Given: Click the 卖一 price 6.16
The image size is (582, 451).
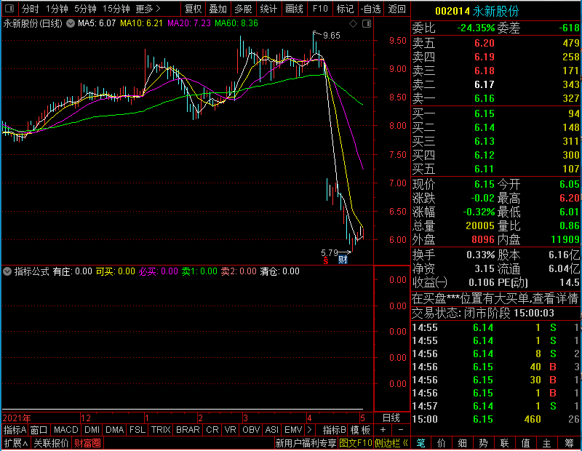Looking at the screenshot, I should point(484,98).
